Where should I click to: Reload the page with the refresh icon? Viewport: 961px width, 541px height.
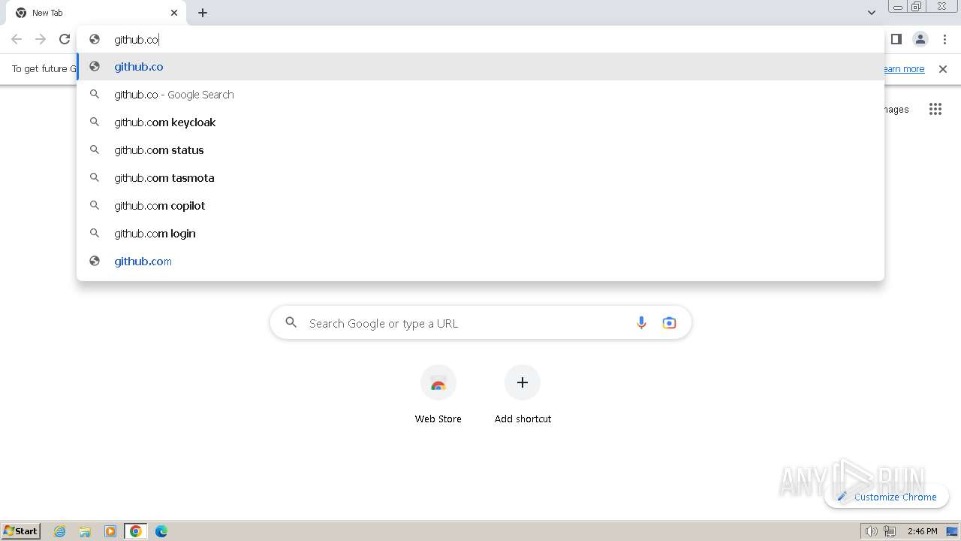(65, 39)
